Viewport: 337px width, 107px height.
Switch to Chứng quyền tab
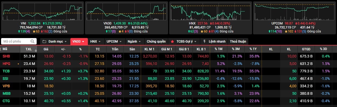[156, 42]
